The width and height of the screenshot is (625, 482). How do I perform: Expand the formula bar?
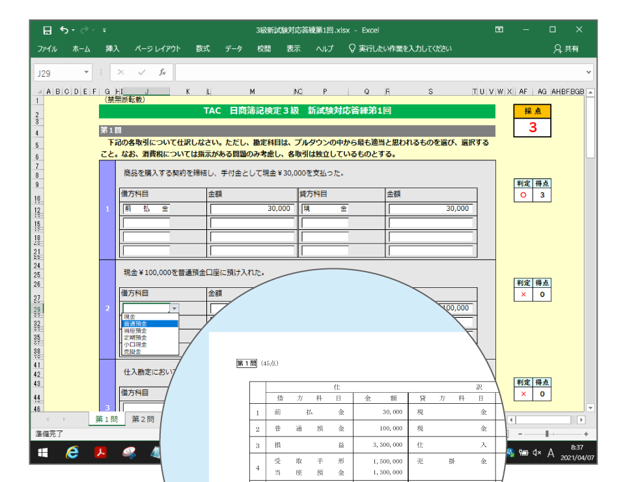pyautogui.click(x=589, y=72)
